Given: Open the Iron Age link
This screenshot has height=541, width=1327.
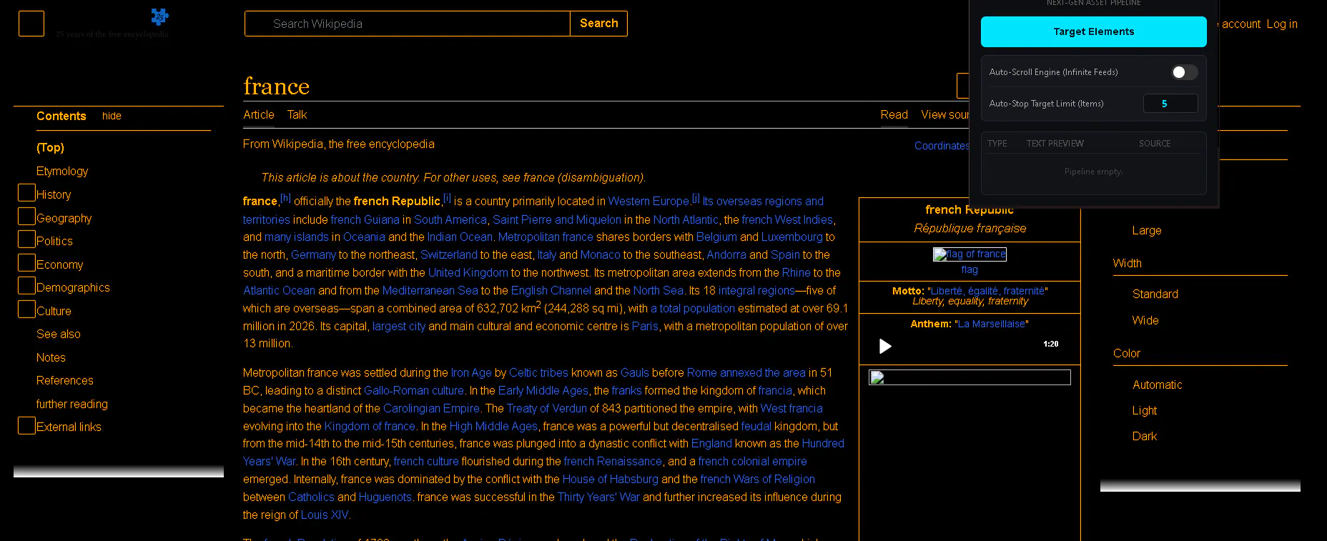Looking at the screenshot, I should (x=471, y=372).
